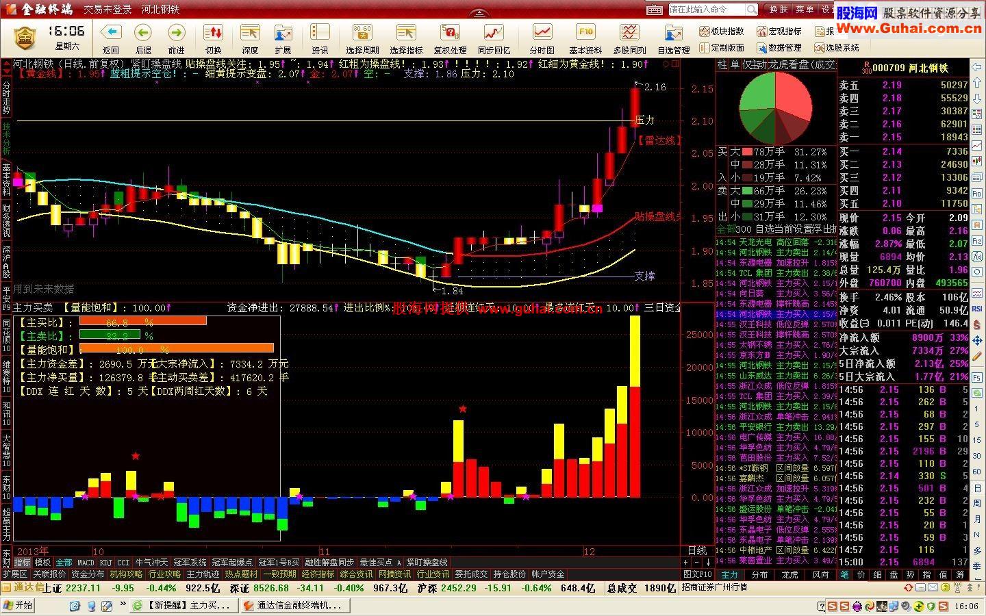The height and width of the screenshot is (616, 986).
Task: Click the 宏观指标 macro indicator item
Action: pyautogui.click(x=779, y=31)
